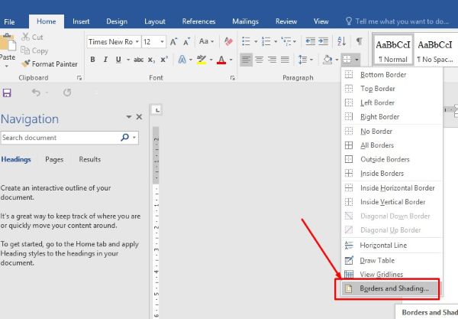This screenshot has width=458, height=319.
Task: Apply Superscript formatting
Action: click(164, 60)
